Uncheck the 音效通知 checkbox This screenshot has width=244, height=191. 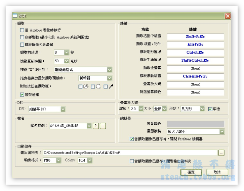[22, 94]
